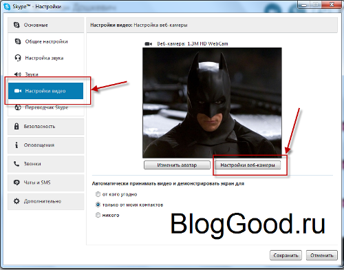344x270 pixels.
Task: Expand the Дополнительно settings section
Action: pyautogui.click(x=46, y=201)
